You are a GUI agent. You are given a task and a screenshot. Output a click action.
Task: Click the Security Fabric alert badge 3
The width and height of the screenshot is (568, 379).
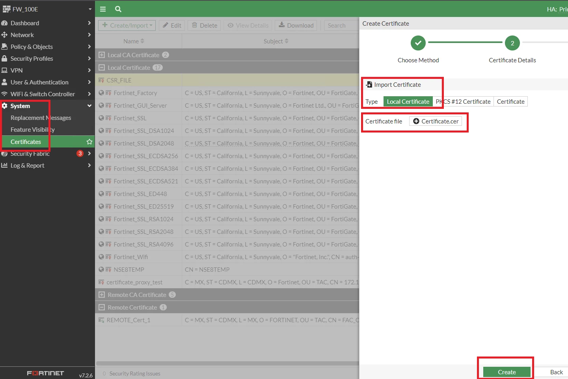pyautogui.click(x=80, y=153)
